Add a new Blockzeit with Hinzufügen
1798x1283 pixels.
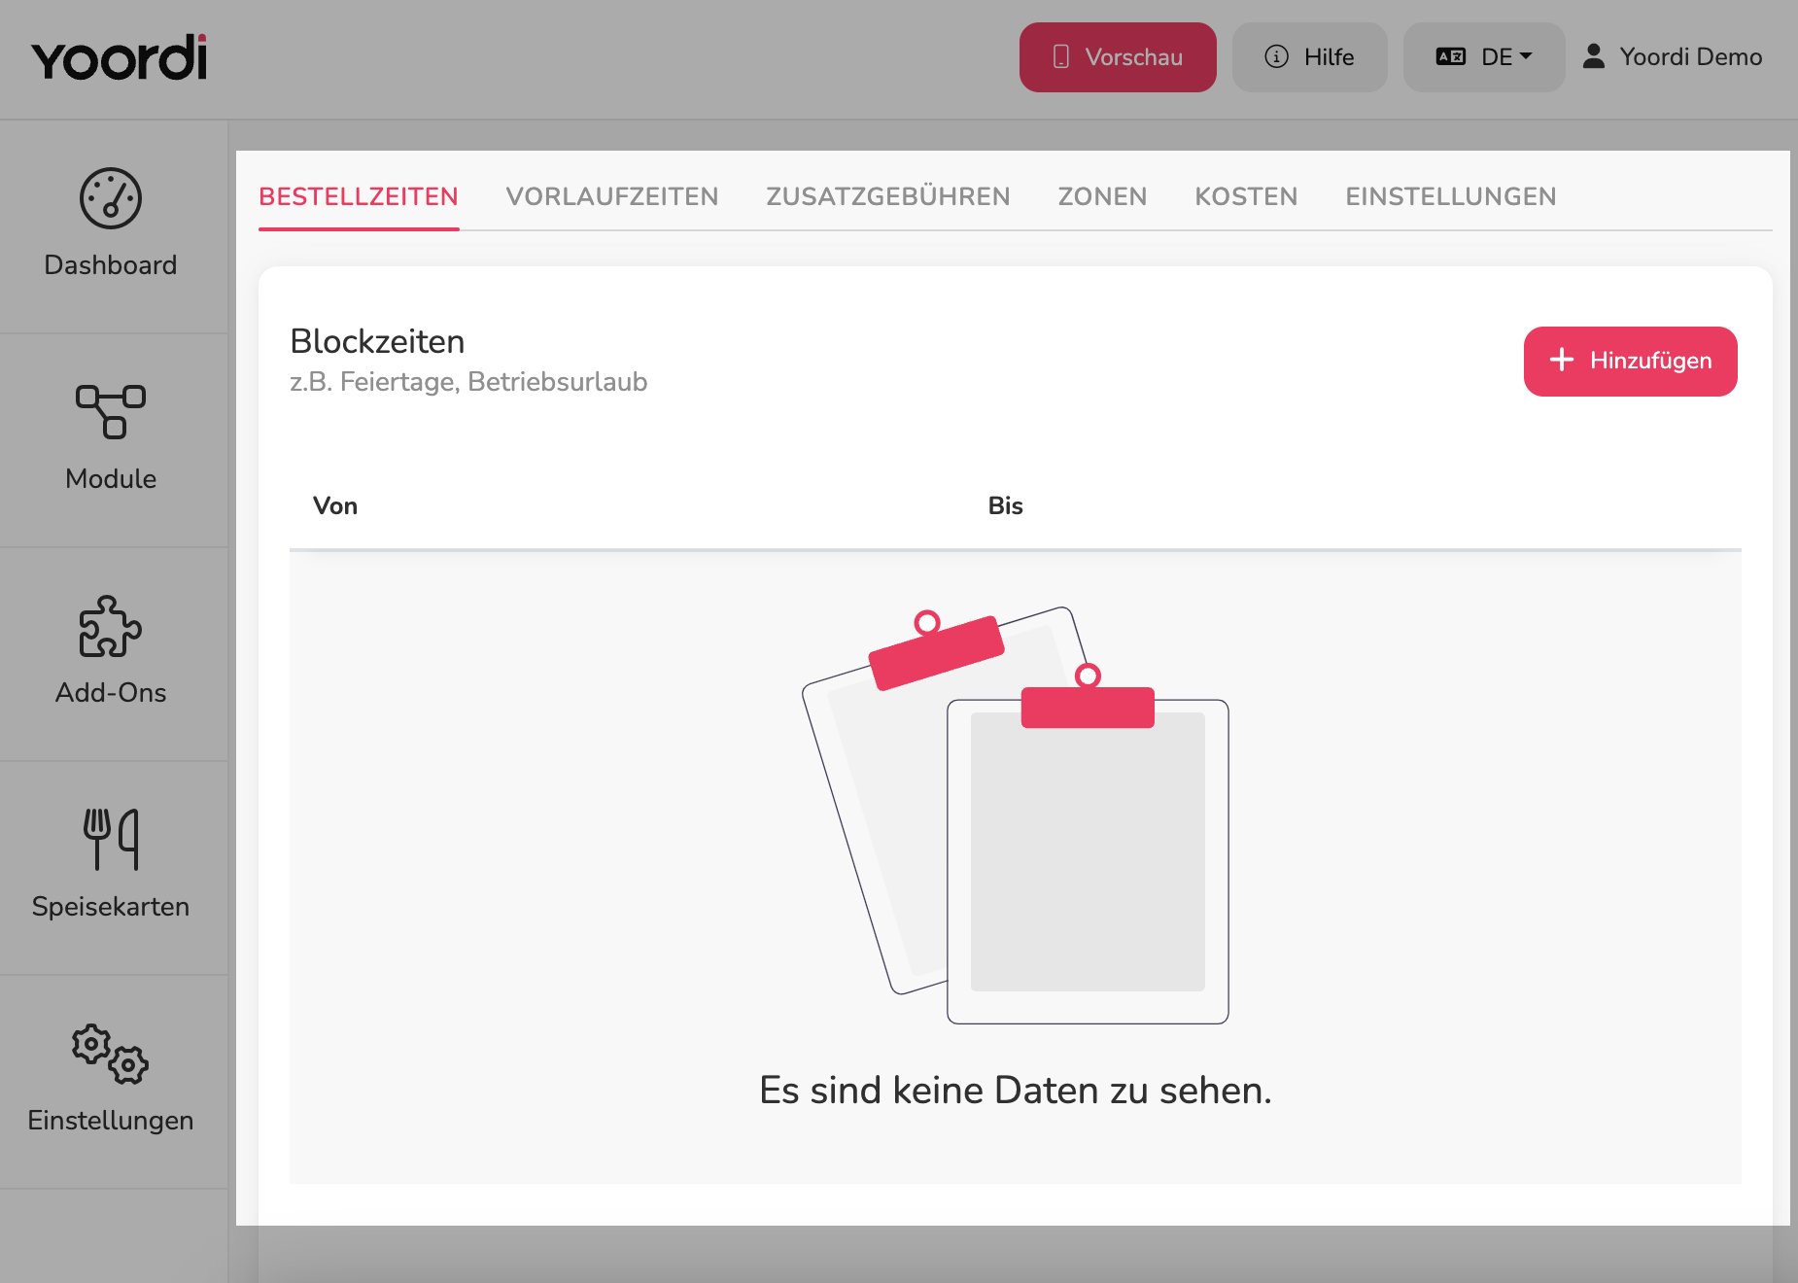1631,362
